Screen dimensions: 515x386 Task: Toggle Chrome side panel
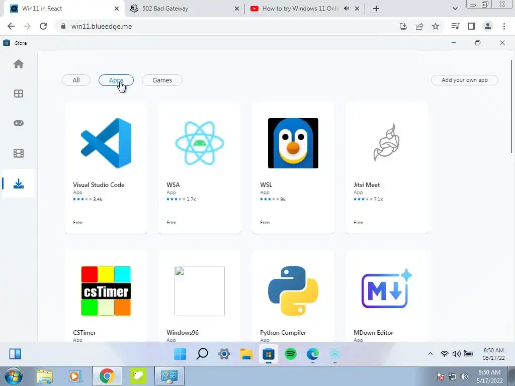point(472,26)
